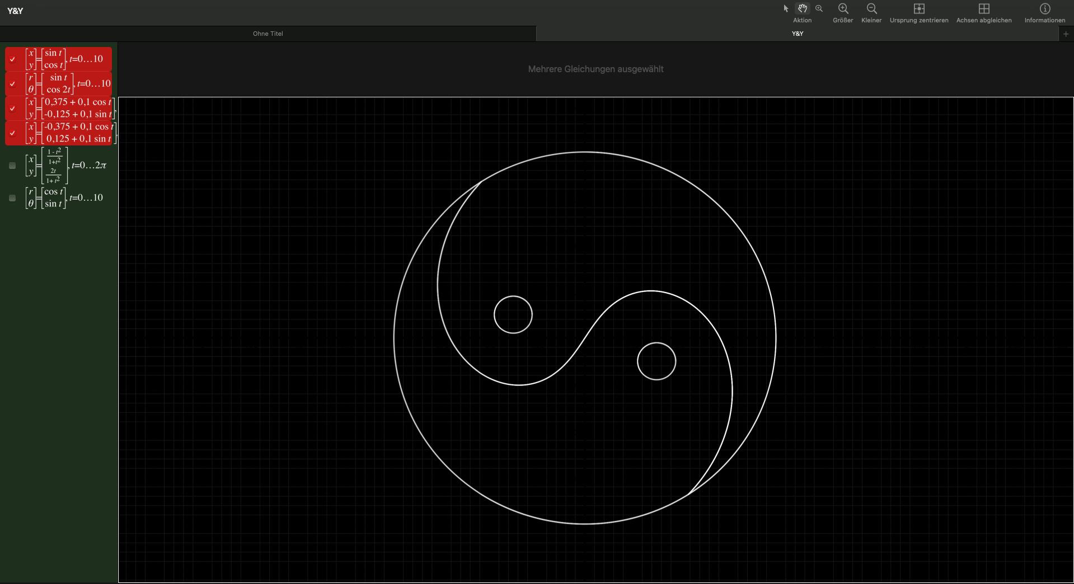Select the Y&Y graph tab
This screenshot has width=1074, height=584.
pyautogui.click(x=798, y=34)
